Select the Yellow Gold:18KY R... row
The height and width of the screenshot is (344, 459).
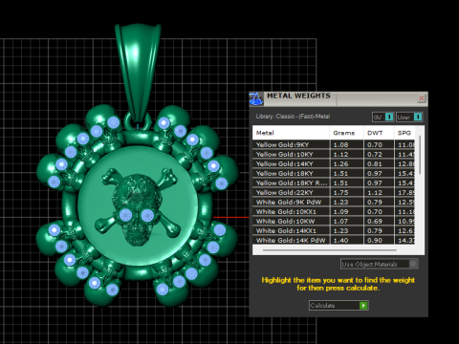pyautogui.click(x=334, y=183)
